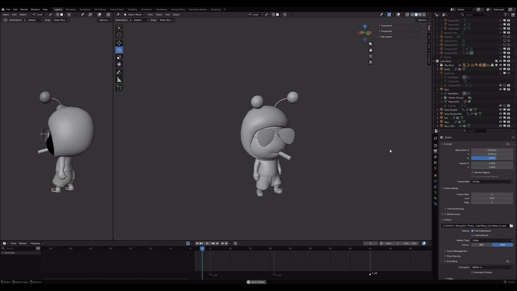This screenshot has width=517, height=291.
Task: Open timeline Playback menu button
Action: click(x=37, y=244)
